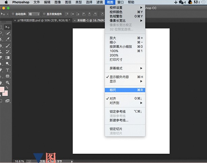Choose 放大 to zoom in
Viewport: 207px width, 163px height.
tap(125, 38)
